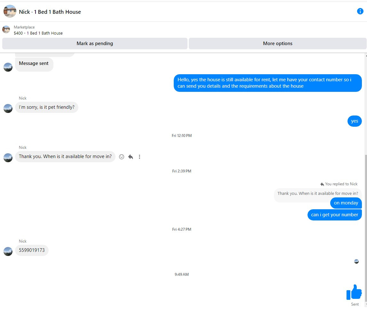Click the sent thumbs-up like
Viewport: 367px width, 311px height.
(x=354, y=292)
